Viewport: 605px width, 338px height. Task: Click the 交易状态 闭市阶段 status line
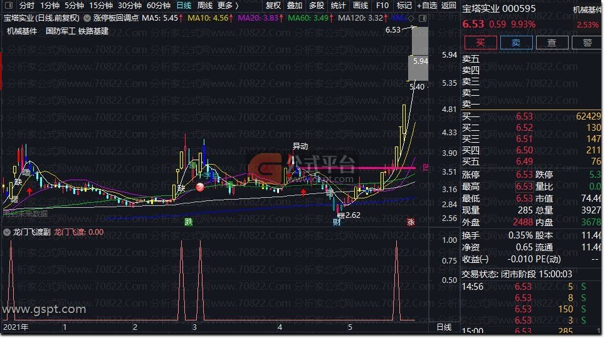point(517,274)
